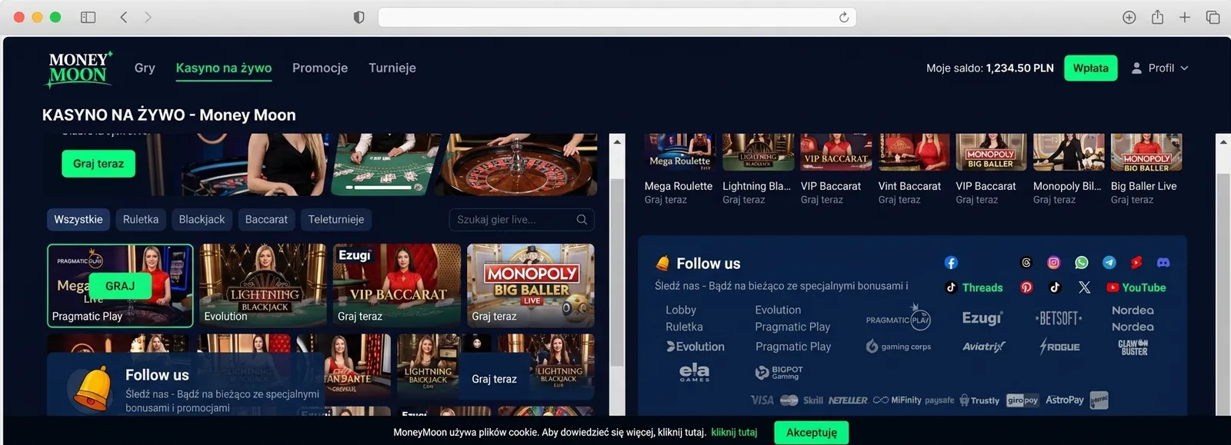
Task: Open the Gry menu item
Action: click(145, 68)
